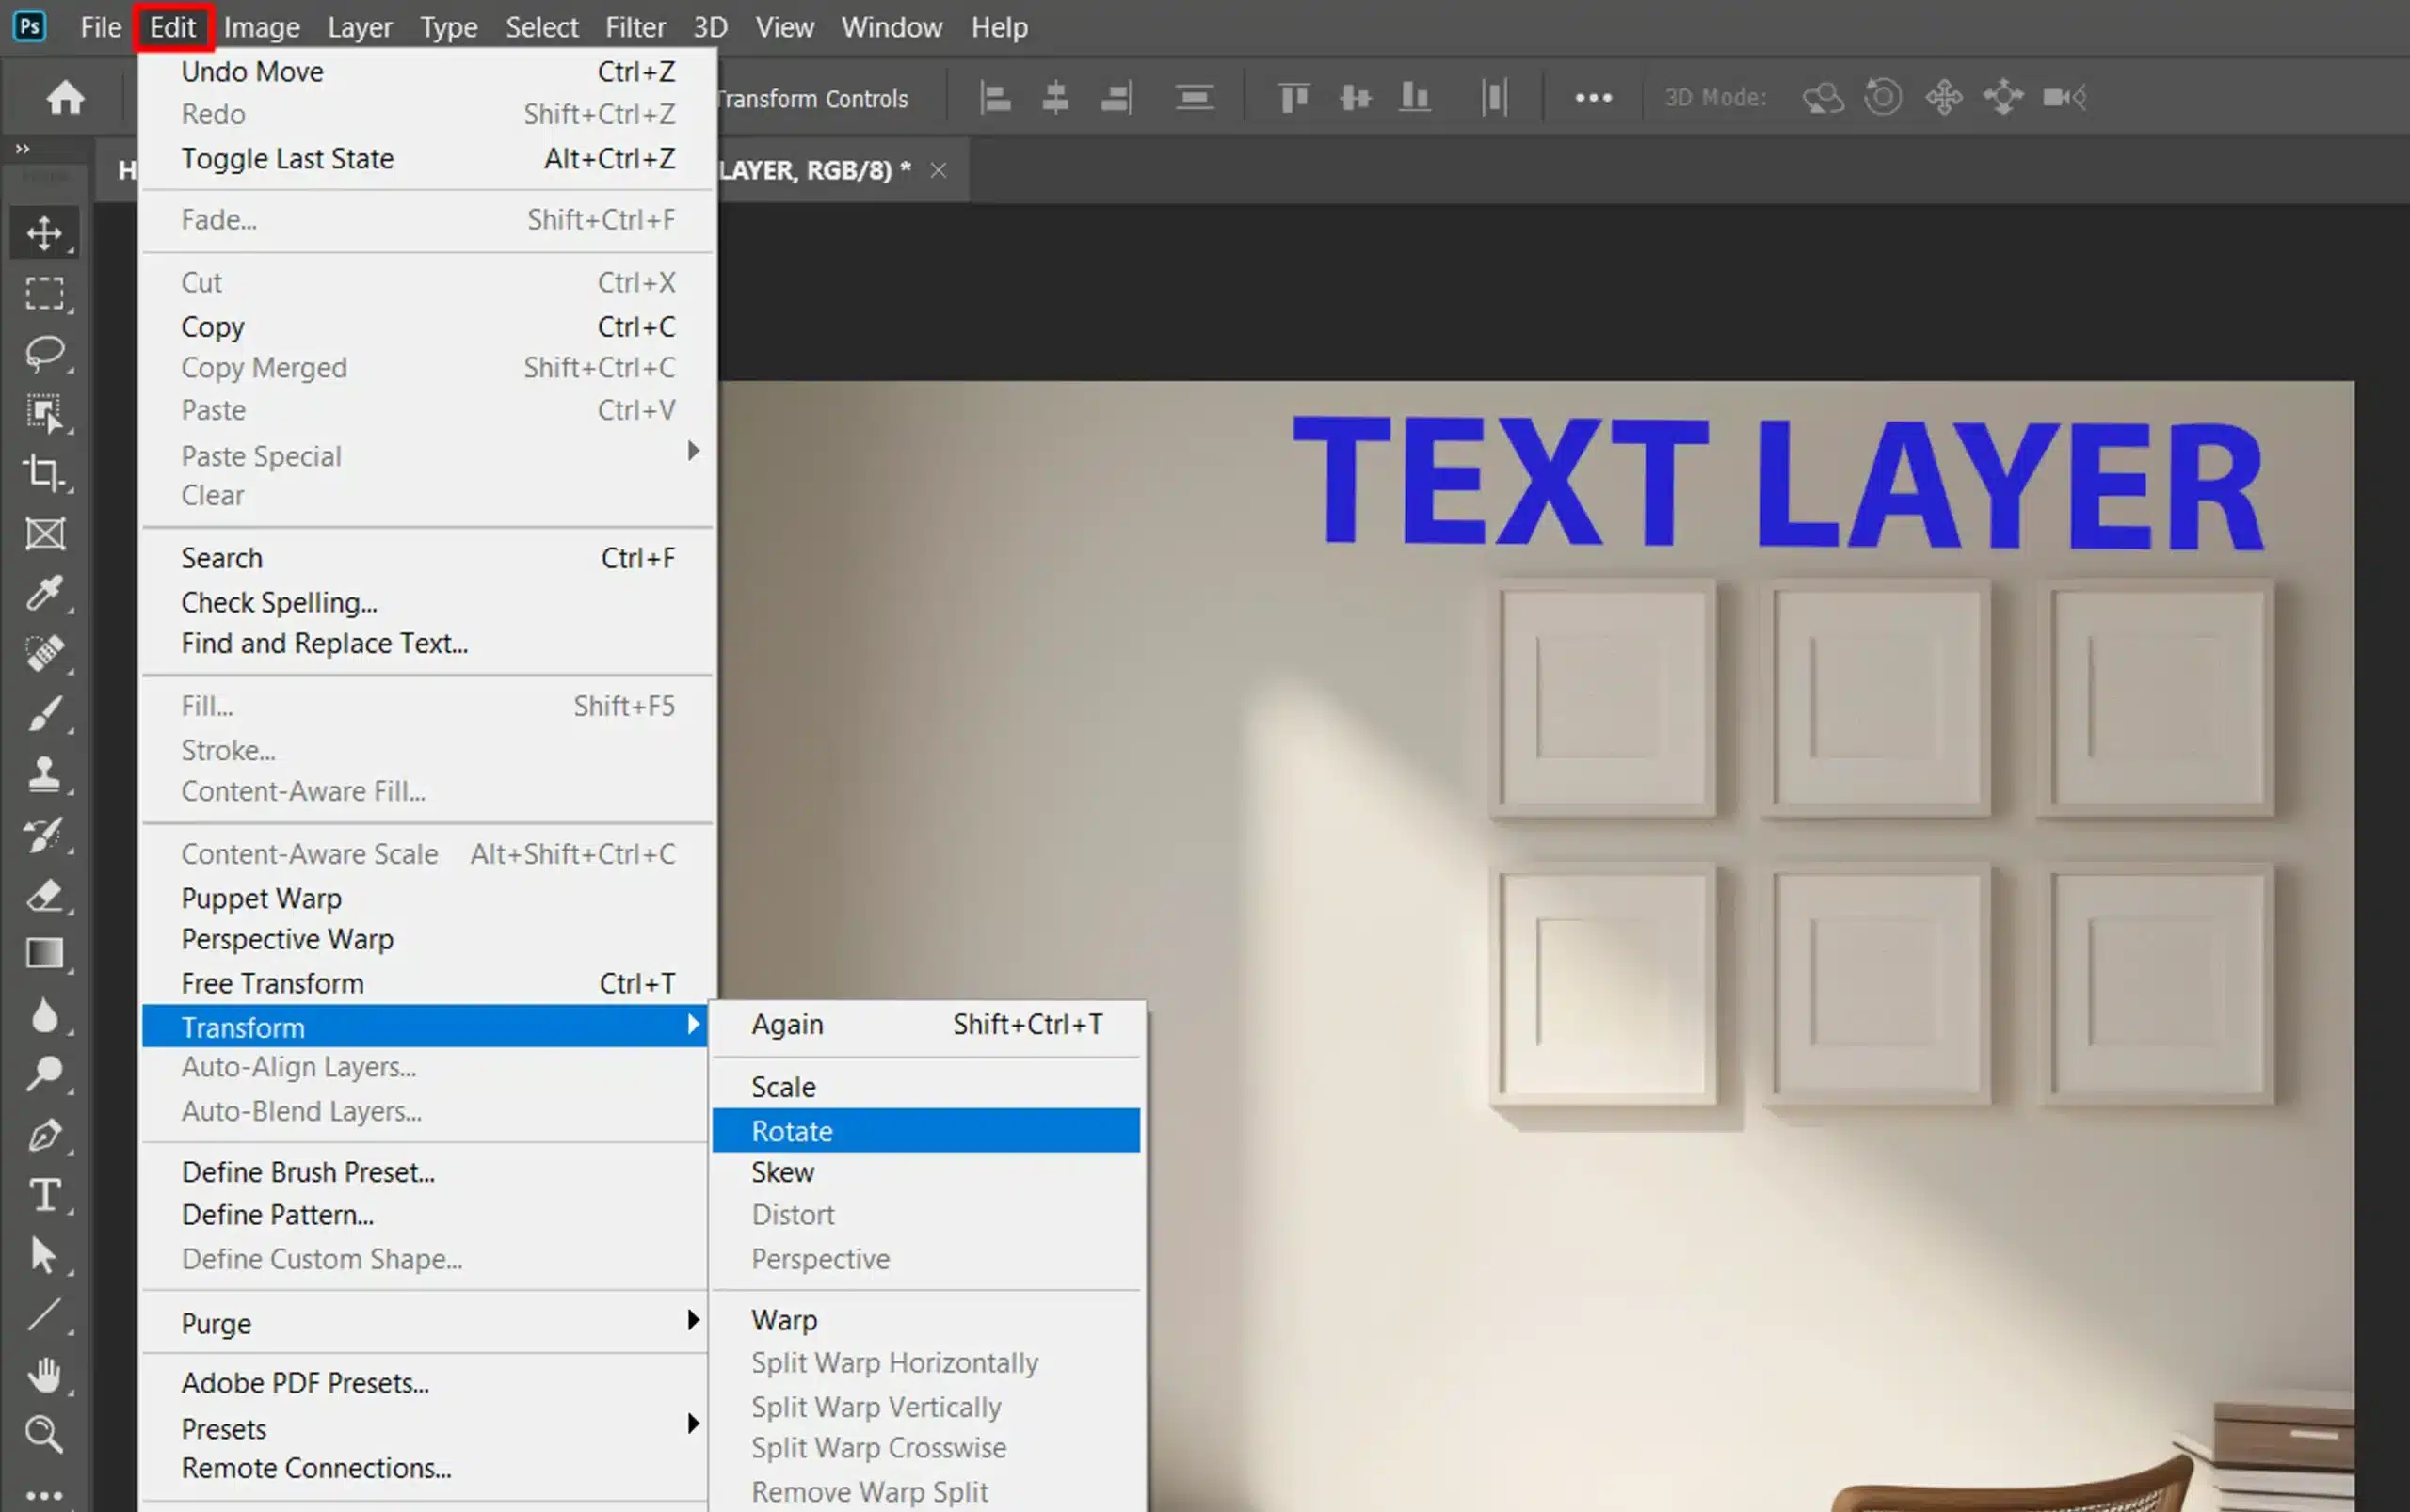
Task: Select the Hand tool
Action: (44, 1375)
